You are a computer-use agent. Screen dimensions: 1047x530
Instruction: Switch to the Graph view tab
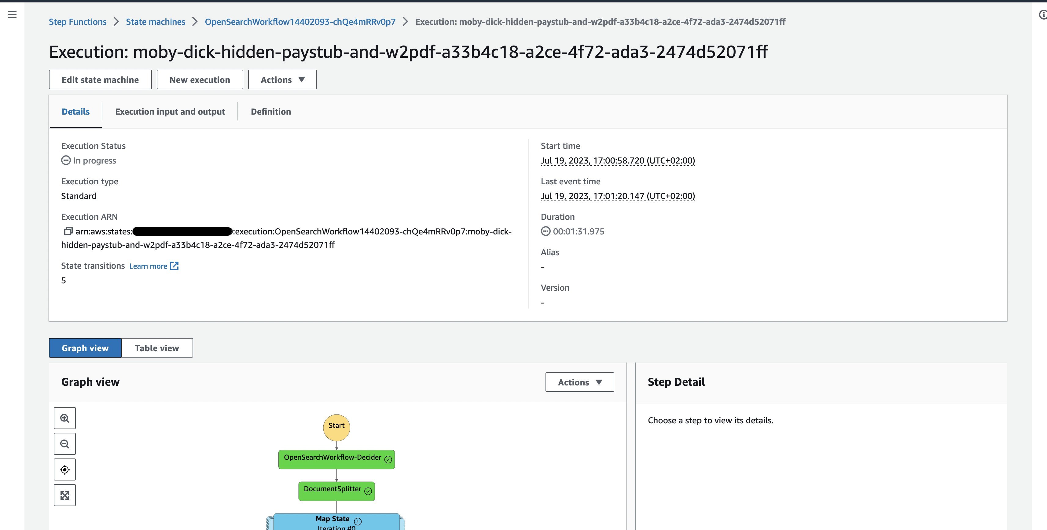click(x=85, y=348)
